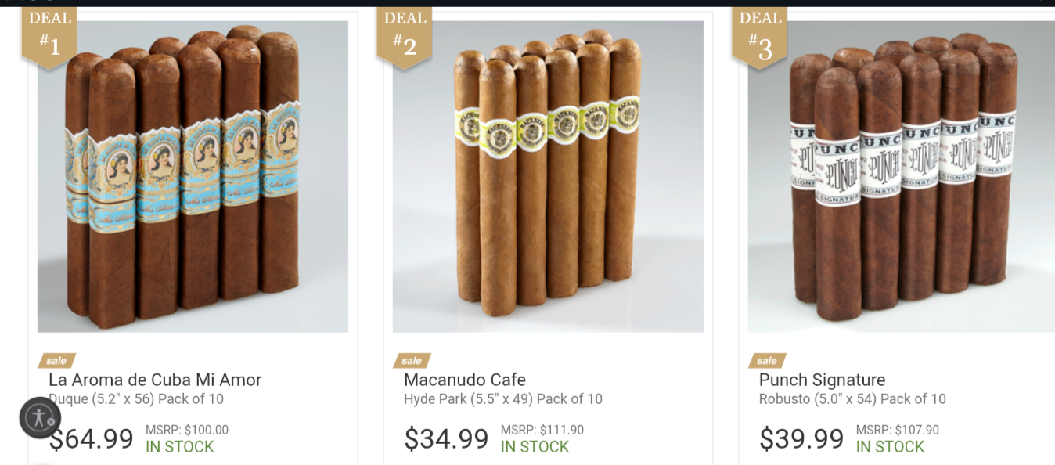The width and height of the screenshot is (1055, 465).
Task: Click the $34.99 Macanudo price
Action: tap(446, 438)
